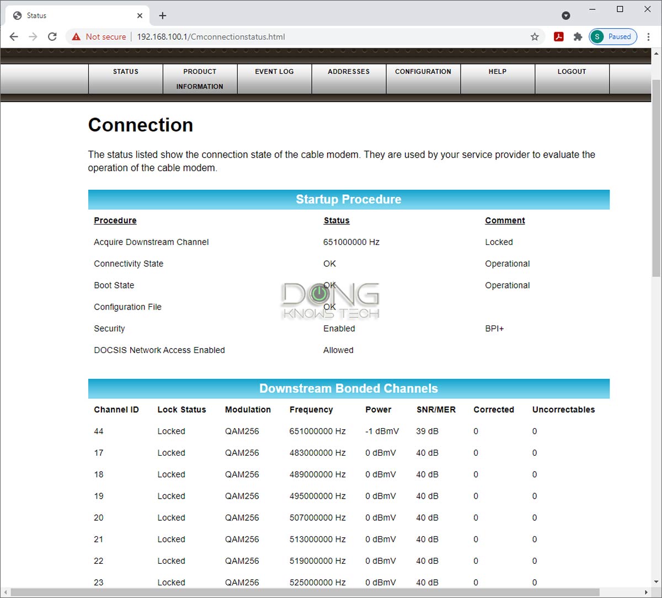Reload the page with the refresh icon
This screenshot has height=598, width=662.
click(x=52, y=37)
